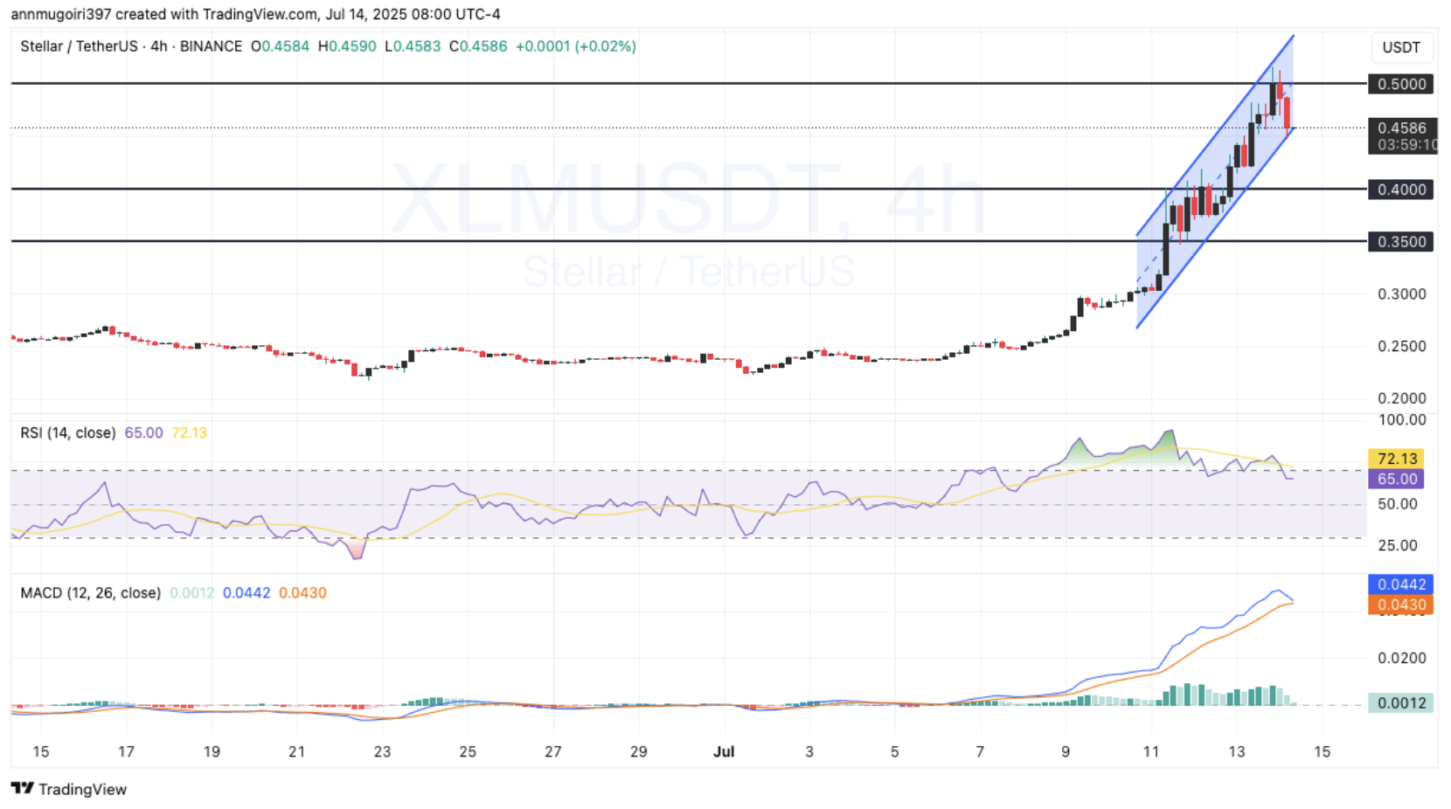Click the BINANCE exchange label
The image size is (1451, 809).
(210, 46)
